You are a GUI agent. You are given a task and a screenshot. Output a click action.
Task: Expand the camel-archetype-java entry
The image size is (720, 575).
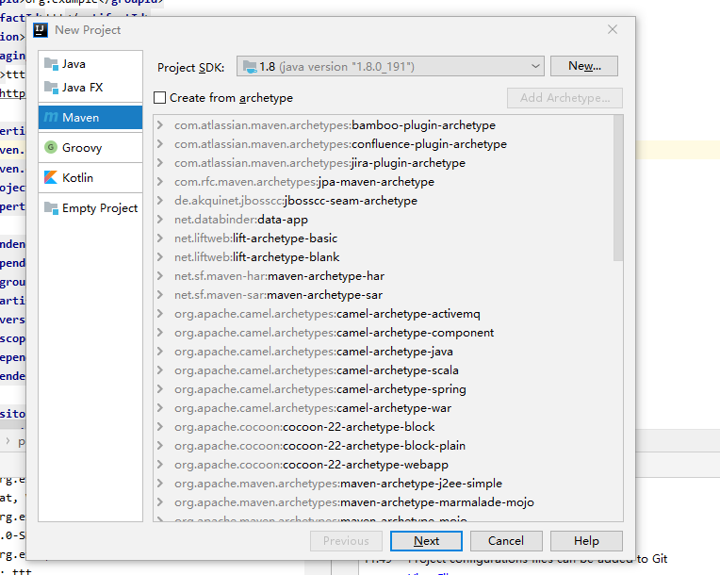tap(160, 351)
